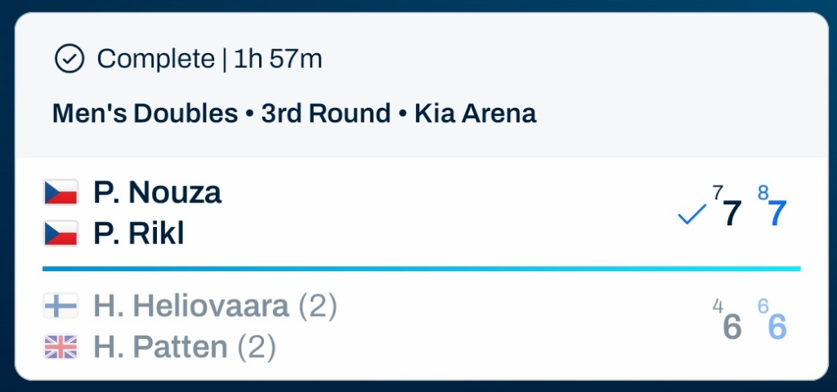Select H. Heliovaara player name
The width and height of the screenshot is (837, 392).
191,306
